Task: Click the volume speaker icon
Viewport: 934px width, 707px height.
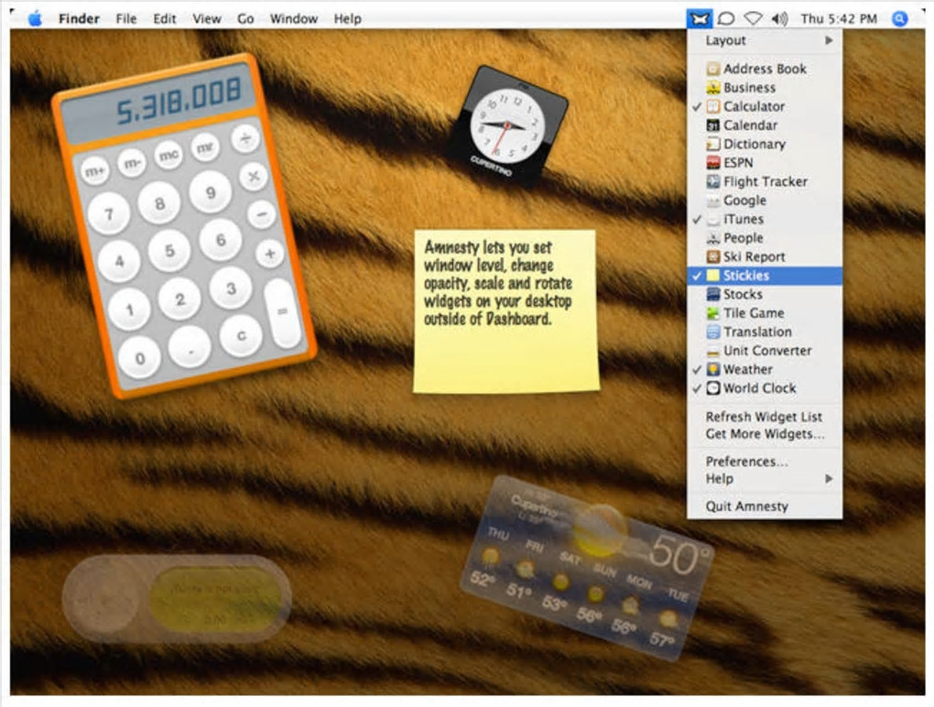Action: (780, 18)
